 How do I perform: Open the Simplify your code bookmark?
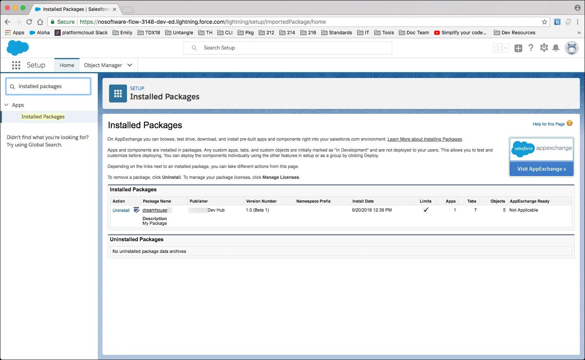(x=460, y=33)
